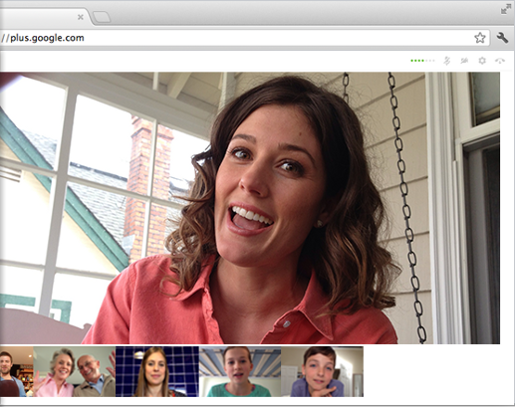Bookmark this page with the star icon
515x407 pixels.
(480, 38)
